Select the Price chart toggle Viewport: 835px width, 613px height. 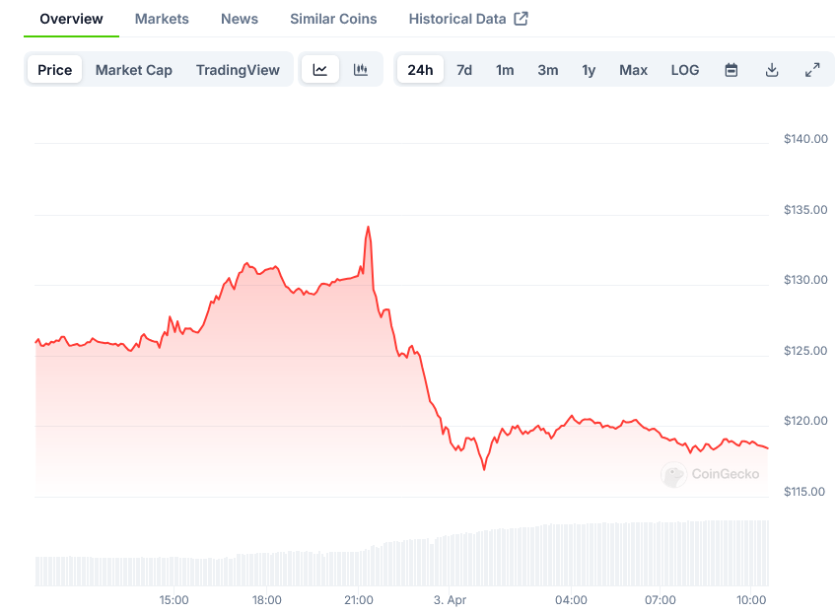coord(55,70)
